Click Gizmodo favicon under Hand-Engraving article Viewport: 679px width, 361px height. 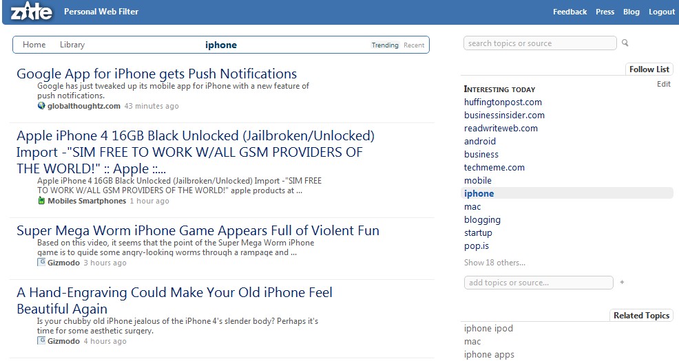pyautogui.click(x=41, y=341)
